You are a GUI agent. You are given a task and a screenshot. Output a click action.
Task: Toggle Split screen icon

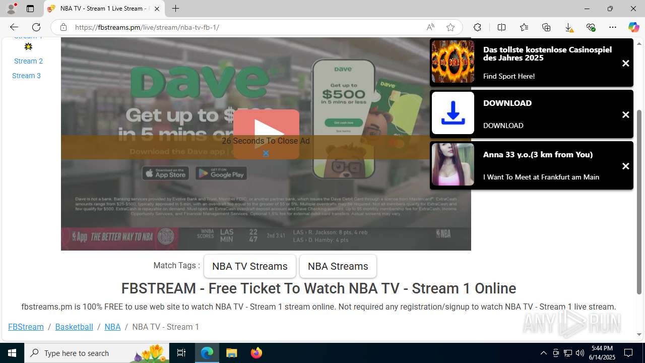pos(501,27)
